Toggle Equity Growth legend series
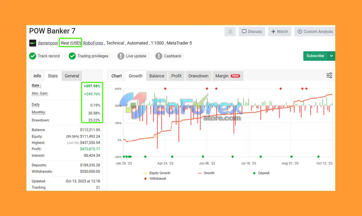 tap(157, 173)
